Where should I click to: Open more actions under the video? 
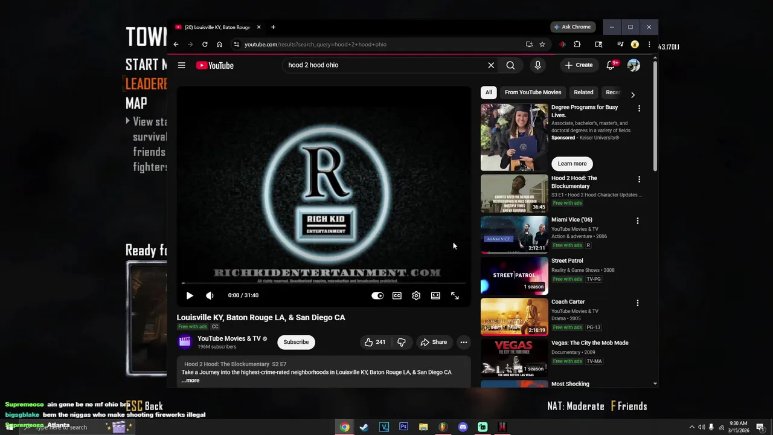(x=464, y=342)
